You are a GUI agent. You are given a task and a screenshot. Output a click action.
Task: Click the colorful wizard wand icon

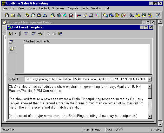coord(97,15)
